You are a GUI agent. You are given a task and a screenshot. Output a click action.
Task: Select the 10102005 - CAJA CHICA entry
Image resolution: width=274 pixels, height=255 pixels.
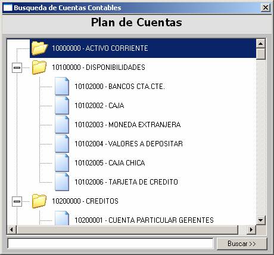pos(110,163)
